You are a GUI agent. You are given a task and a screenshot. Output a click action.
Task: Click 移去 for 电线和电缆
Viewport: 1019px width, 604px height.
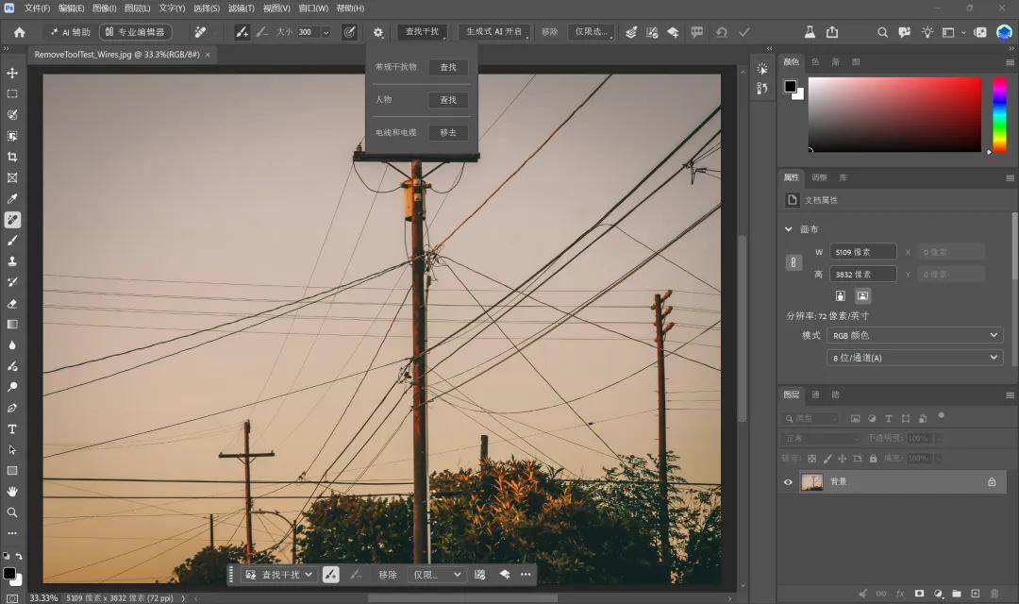(448, 133)
